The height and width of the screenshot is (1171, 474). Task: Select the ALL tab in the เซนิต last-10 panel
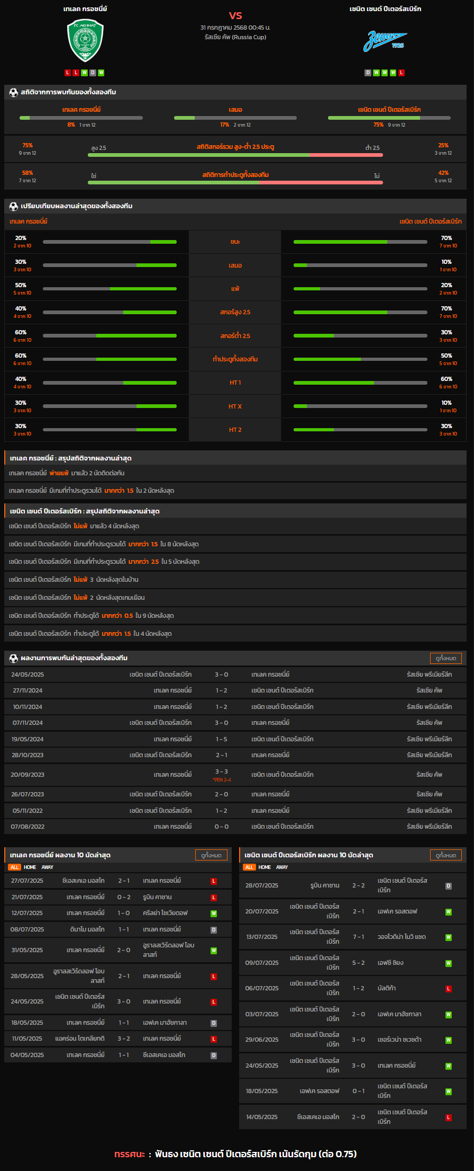click(249, 867)
